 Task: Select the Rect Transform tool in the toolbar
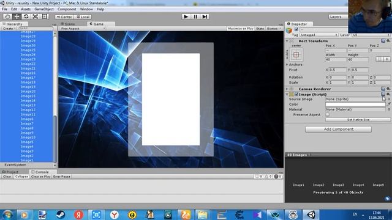click(x=45, y=16)
